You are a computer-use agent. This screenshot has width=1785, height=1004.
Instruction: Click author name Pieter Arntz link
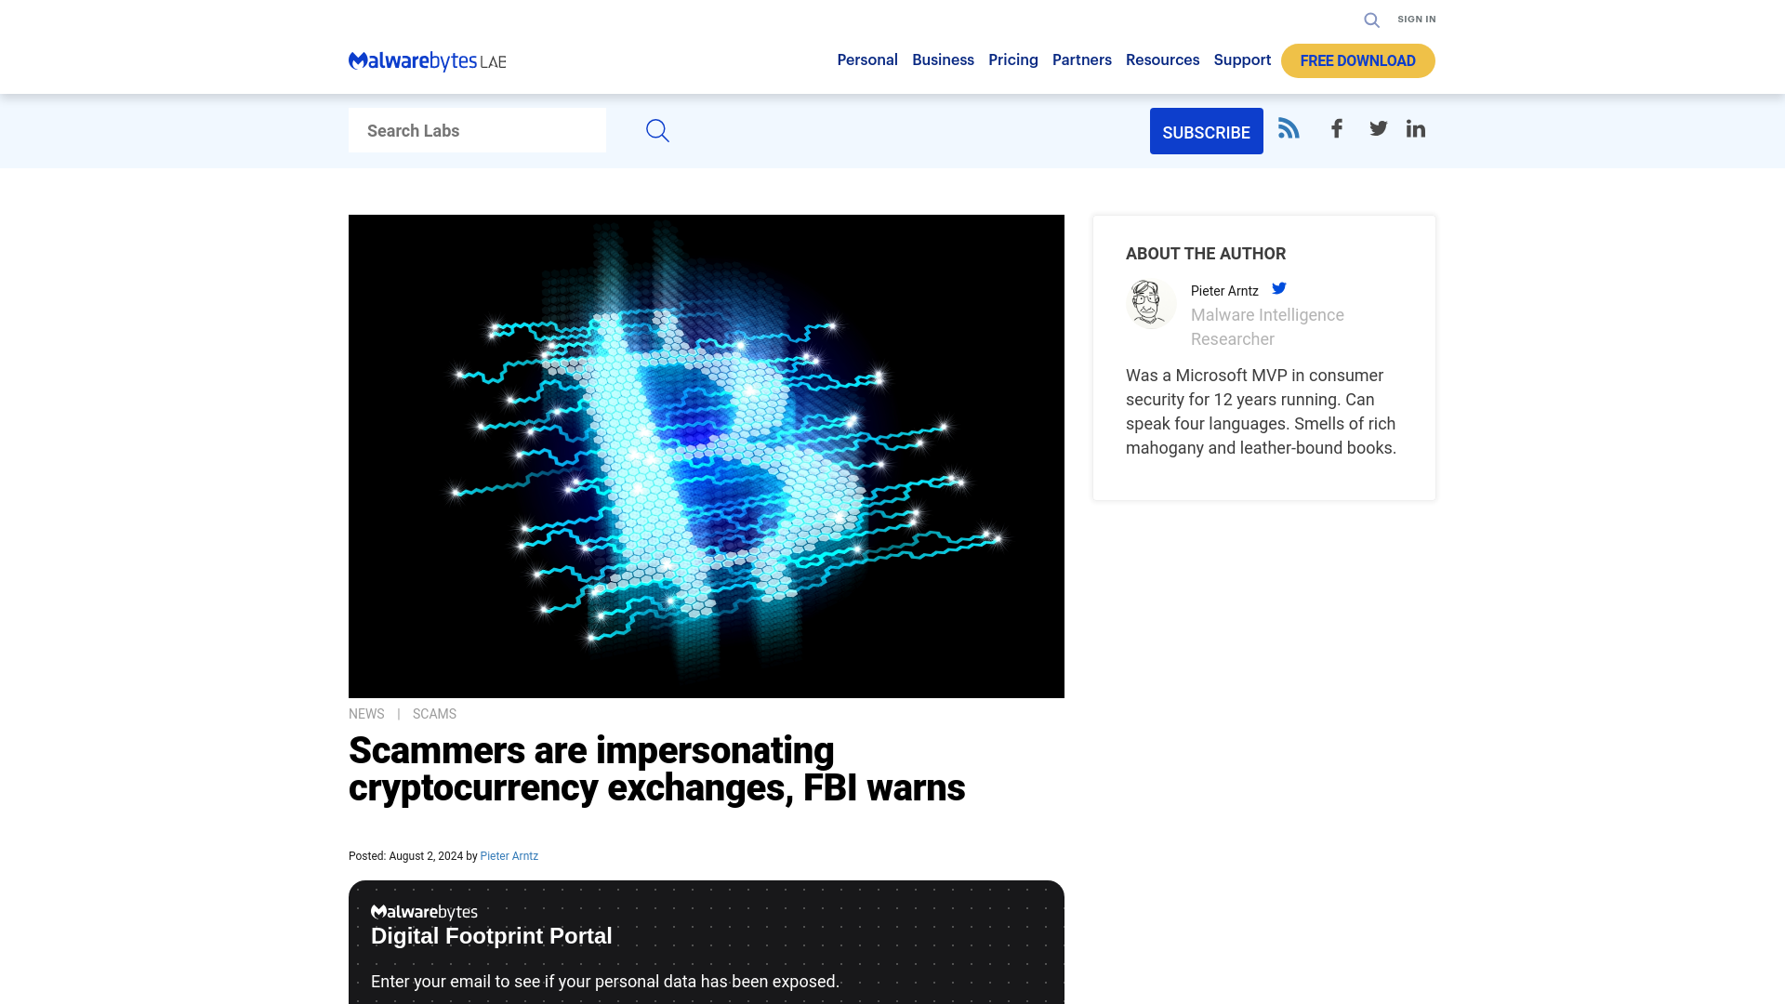coord(509,855)
